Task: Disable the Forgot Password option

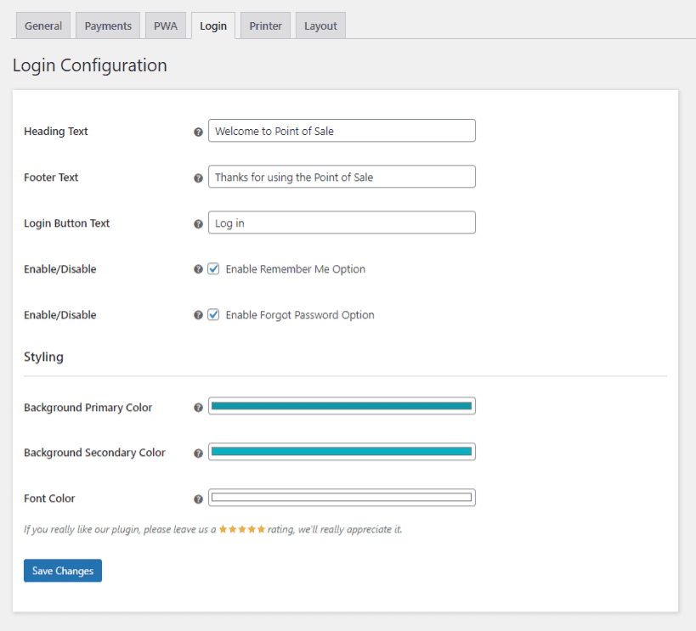Action: [215, 314]
